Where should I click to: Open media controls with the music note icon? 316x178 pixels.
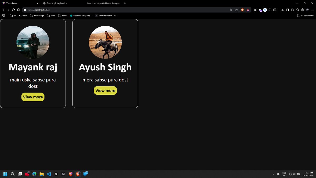click(283, 10)
